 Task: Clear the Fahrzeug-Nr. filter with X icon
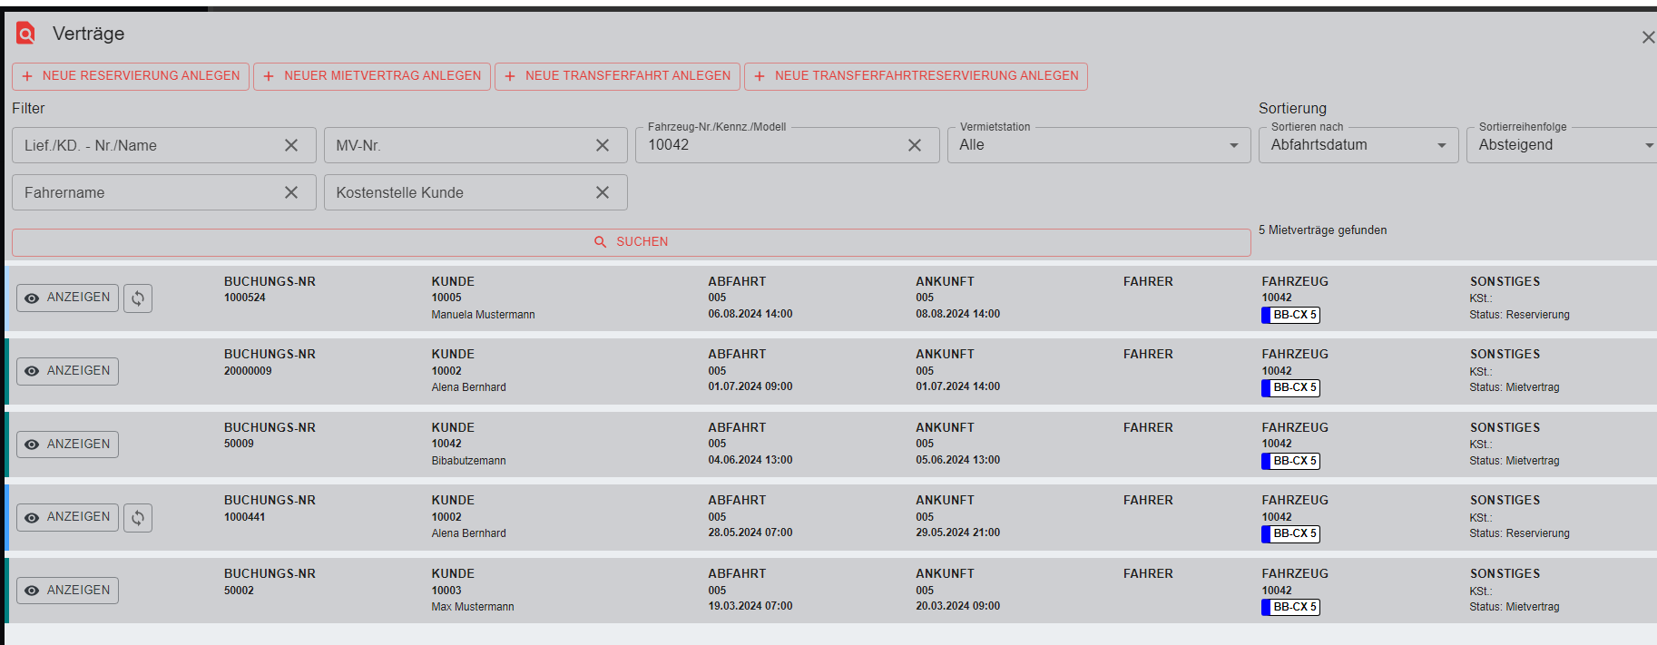[914, 145]
